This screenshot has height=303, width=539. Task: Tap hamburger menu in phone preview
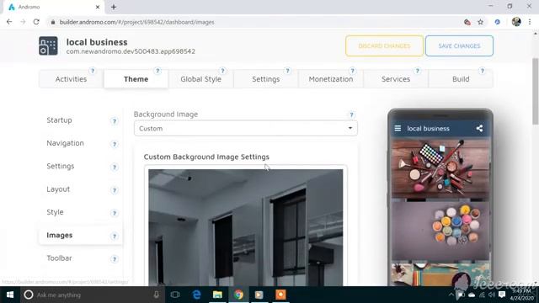[398, 129]
